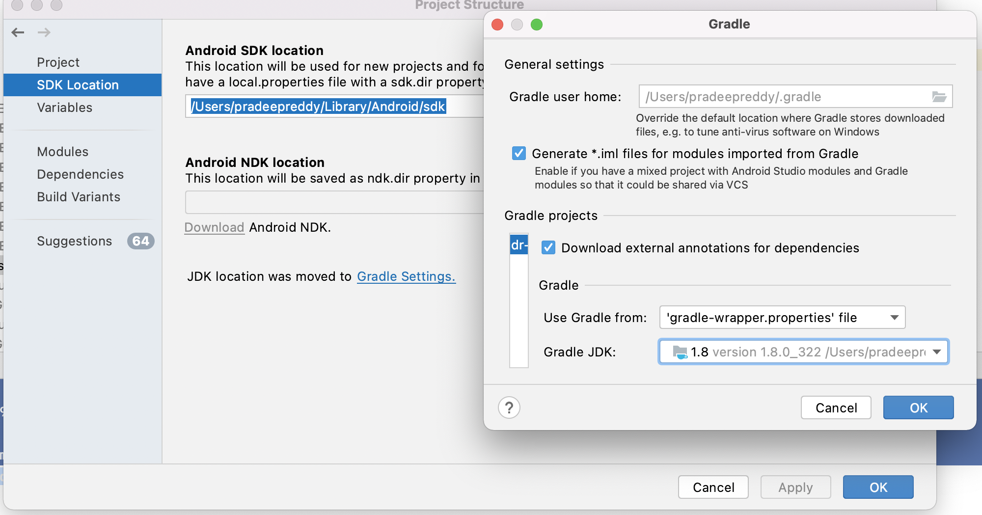This screenshot has width=982, height=515.
Task: Click the Android SDK location field
Action: pyautogui.click(x=334, y=107)
